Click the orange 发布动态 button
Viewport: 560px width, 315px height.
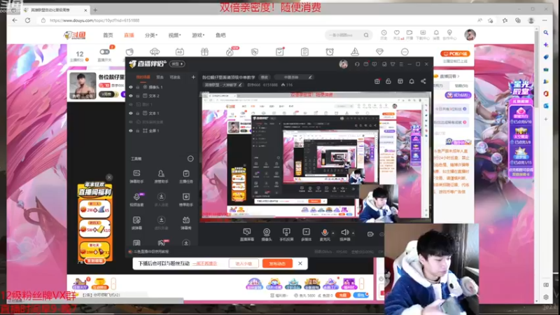pos(277,264)
